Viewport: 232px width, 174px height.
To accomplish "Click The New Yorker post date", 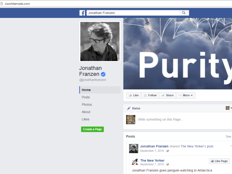I will pyautogui.click(x=152, y=164).
